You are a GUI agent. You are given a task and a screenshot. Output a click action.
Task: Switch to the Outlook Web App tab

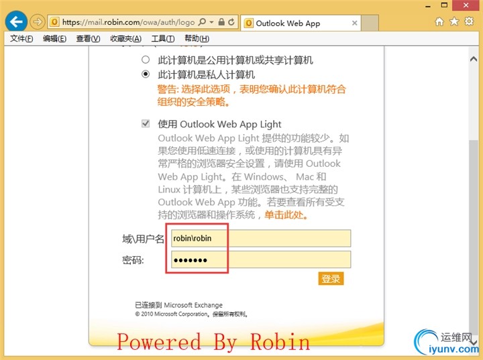click(301, 23)
